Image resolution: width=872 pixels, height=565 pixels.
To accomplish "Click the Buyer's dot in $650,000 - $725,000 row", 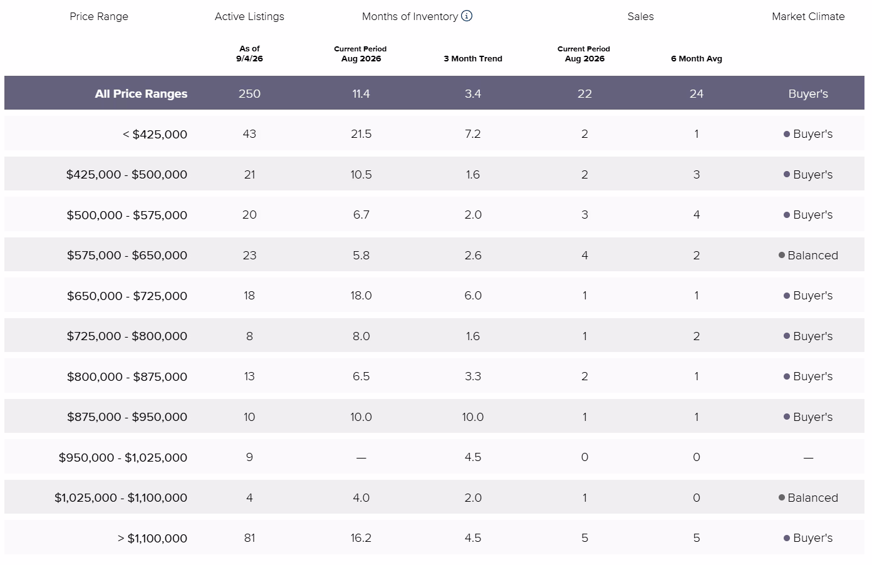I will coord(787,296).
